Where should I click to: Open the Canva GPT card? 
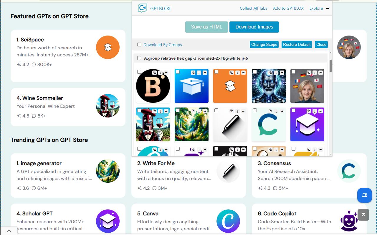[188, 219]
